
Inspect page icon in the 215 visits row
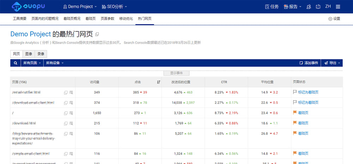pyautogui.click(x=71, y=124)
